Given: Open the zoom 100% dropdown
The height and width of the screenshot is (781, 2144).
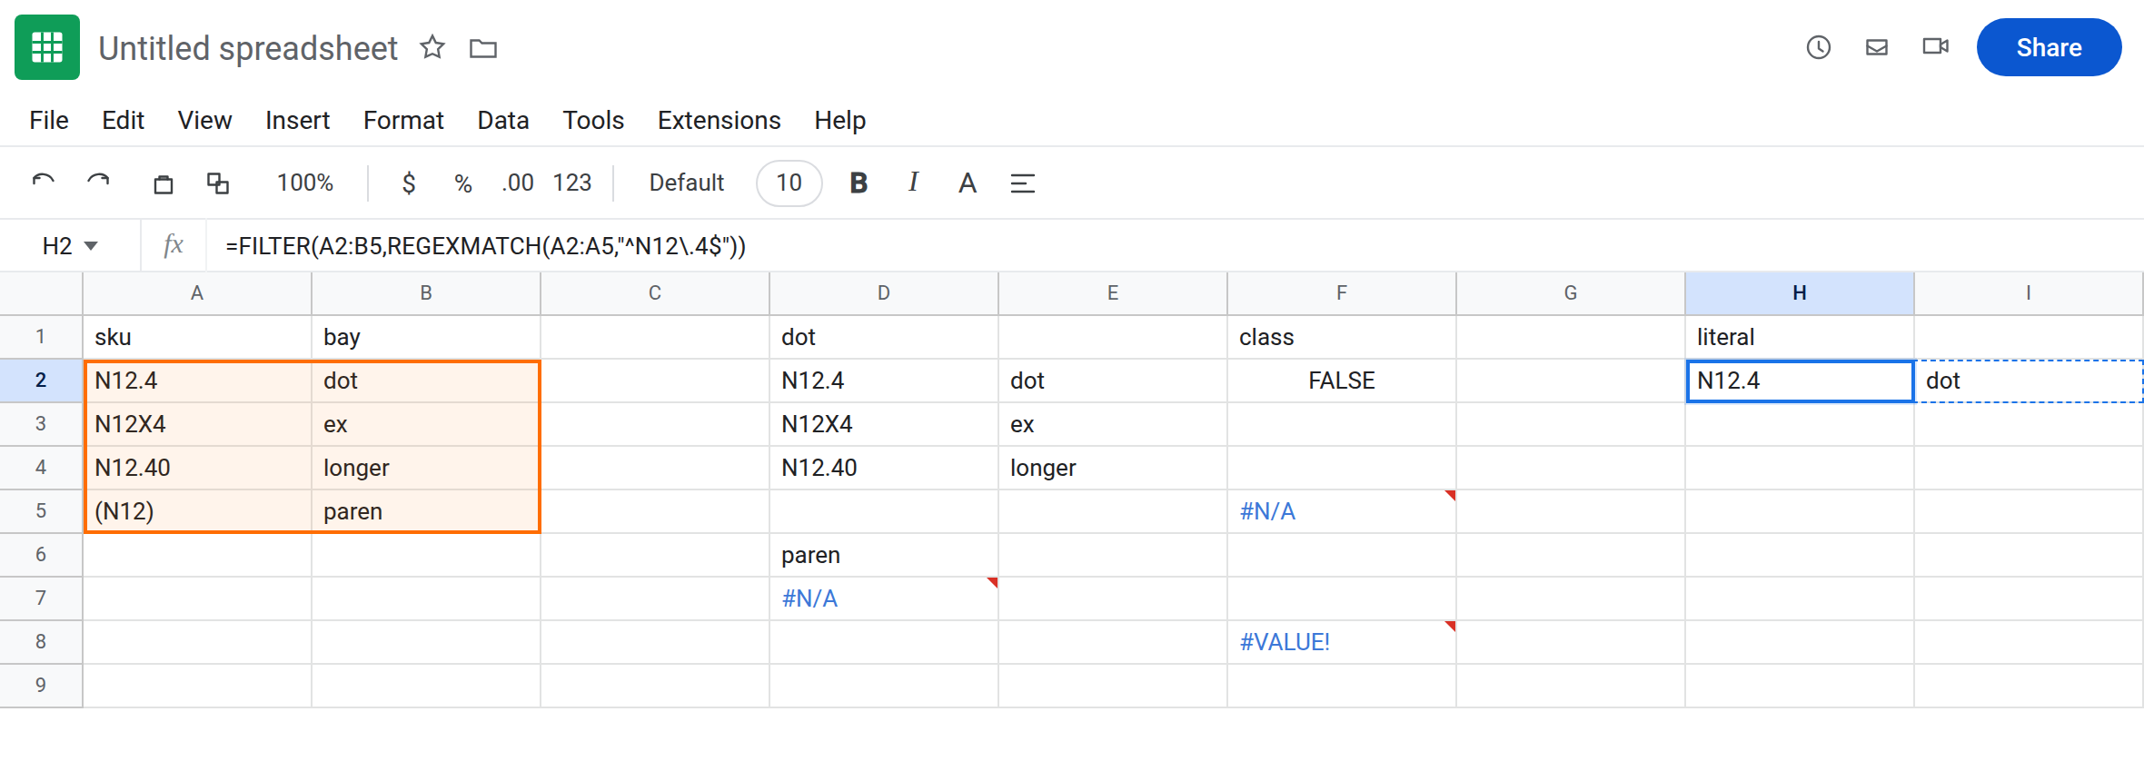Looking at the screenshot, I should point(305,183).
